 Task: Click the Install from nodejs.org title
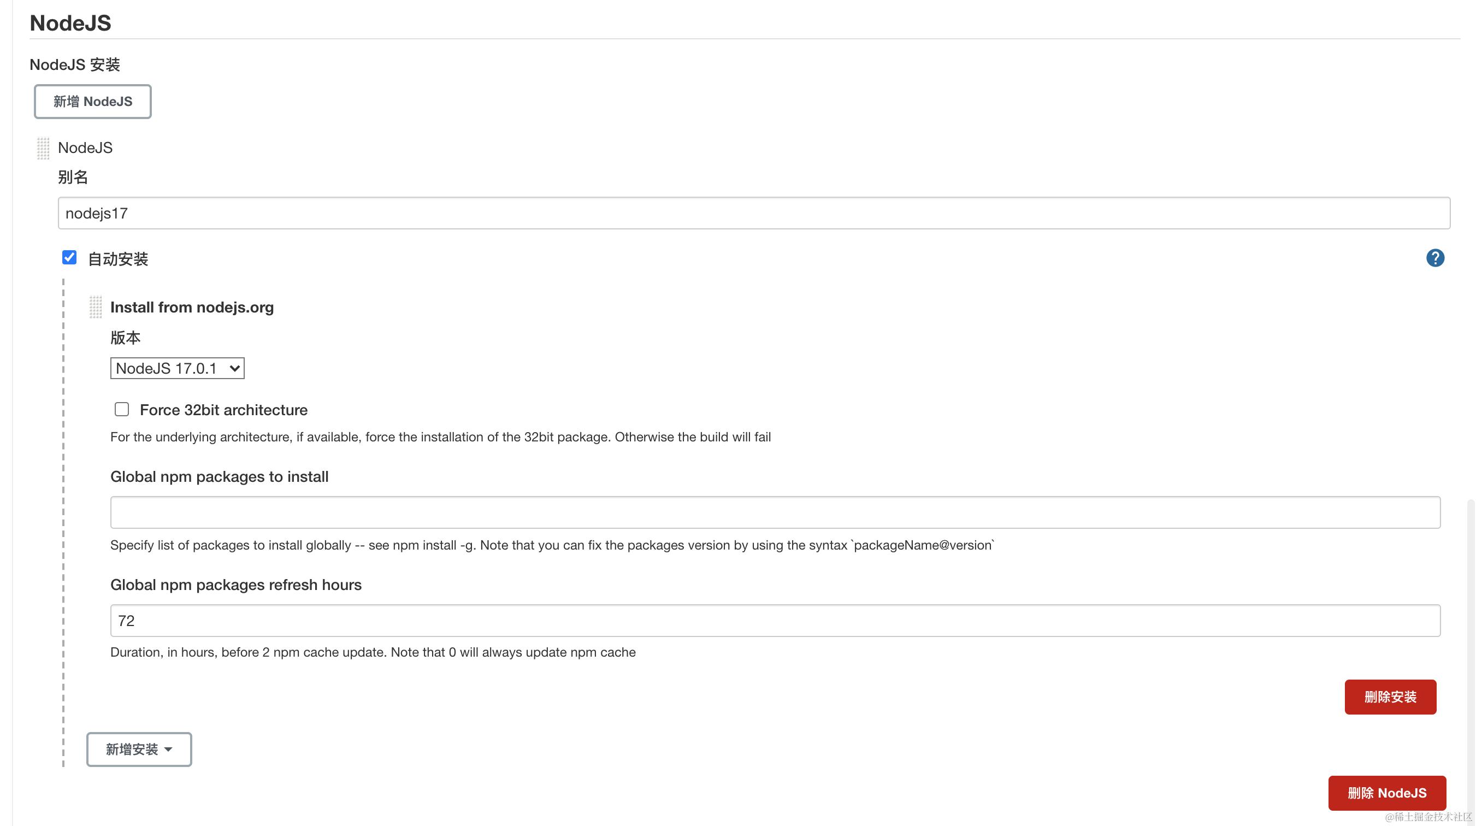click(x=192, y=307)
